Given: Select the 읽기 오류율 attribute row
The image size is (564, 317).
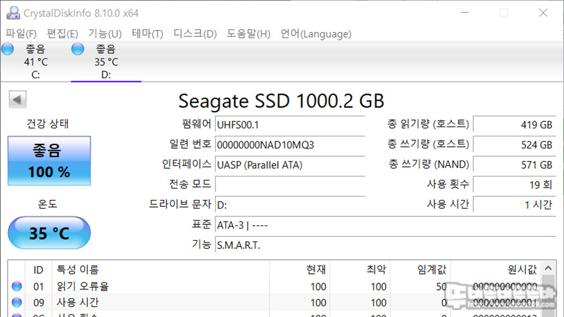Looking at the screenshot, I should [x=275, y=286].
